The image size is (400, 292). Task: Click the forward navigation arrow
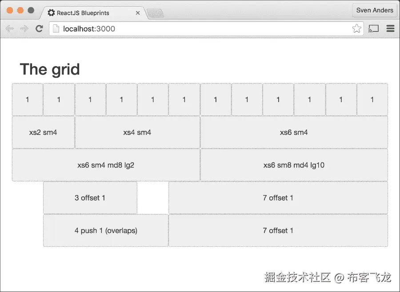[x=24, y=28]
